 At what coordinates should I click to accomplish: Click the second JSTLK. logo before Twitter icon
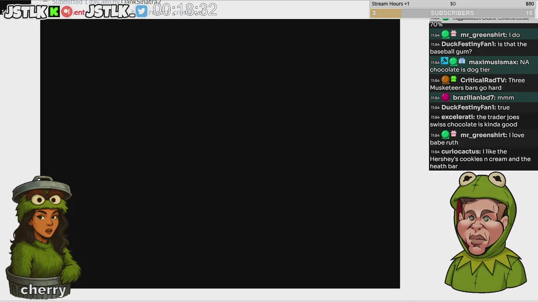pos(110,11)
